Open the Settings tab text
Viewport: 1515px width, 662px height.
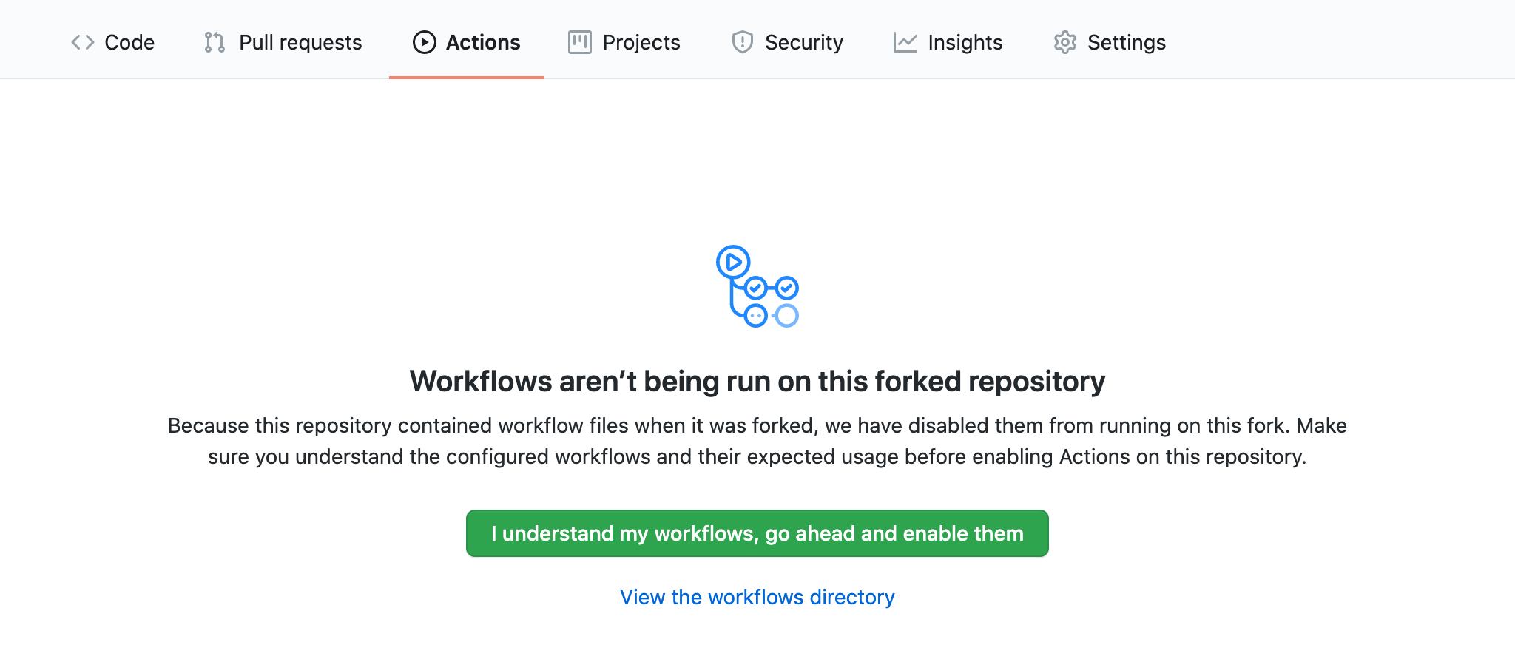pyautogui.click(x=1127, y=42)
